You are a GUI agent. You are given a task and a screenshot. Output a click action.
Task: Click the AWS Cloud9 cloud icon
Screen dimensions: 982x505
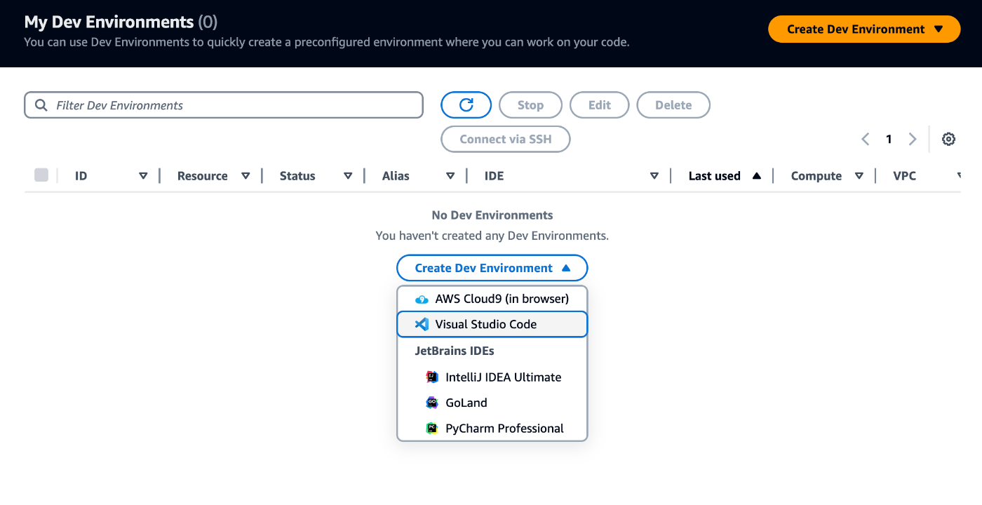tap(422, 299)
